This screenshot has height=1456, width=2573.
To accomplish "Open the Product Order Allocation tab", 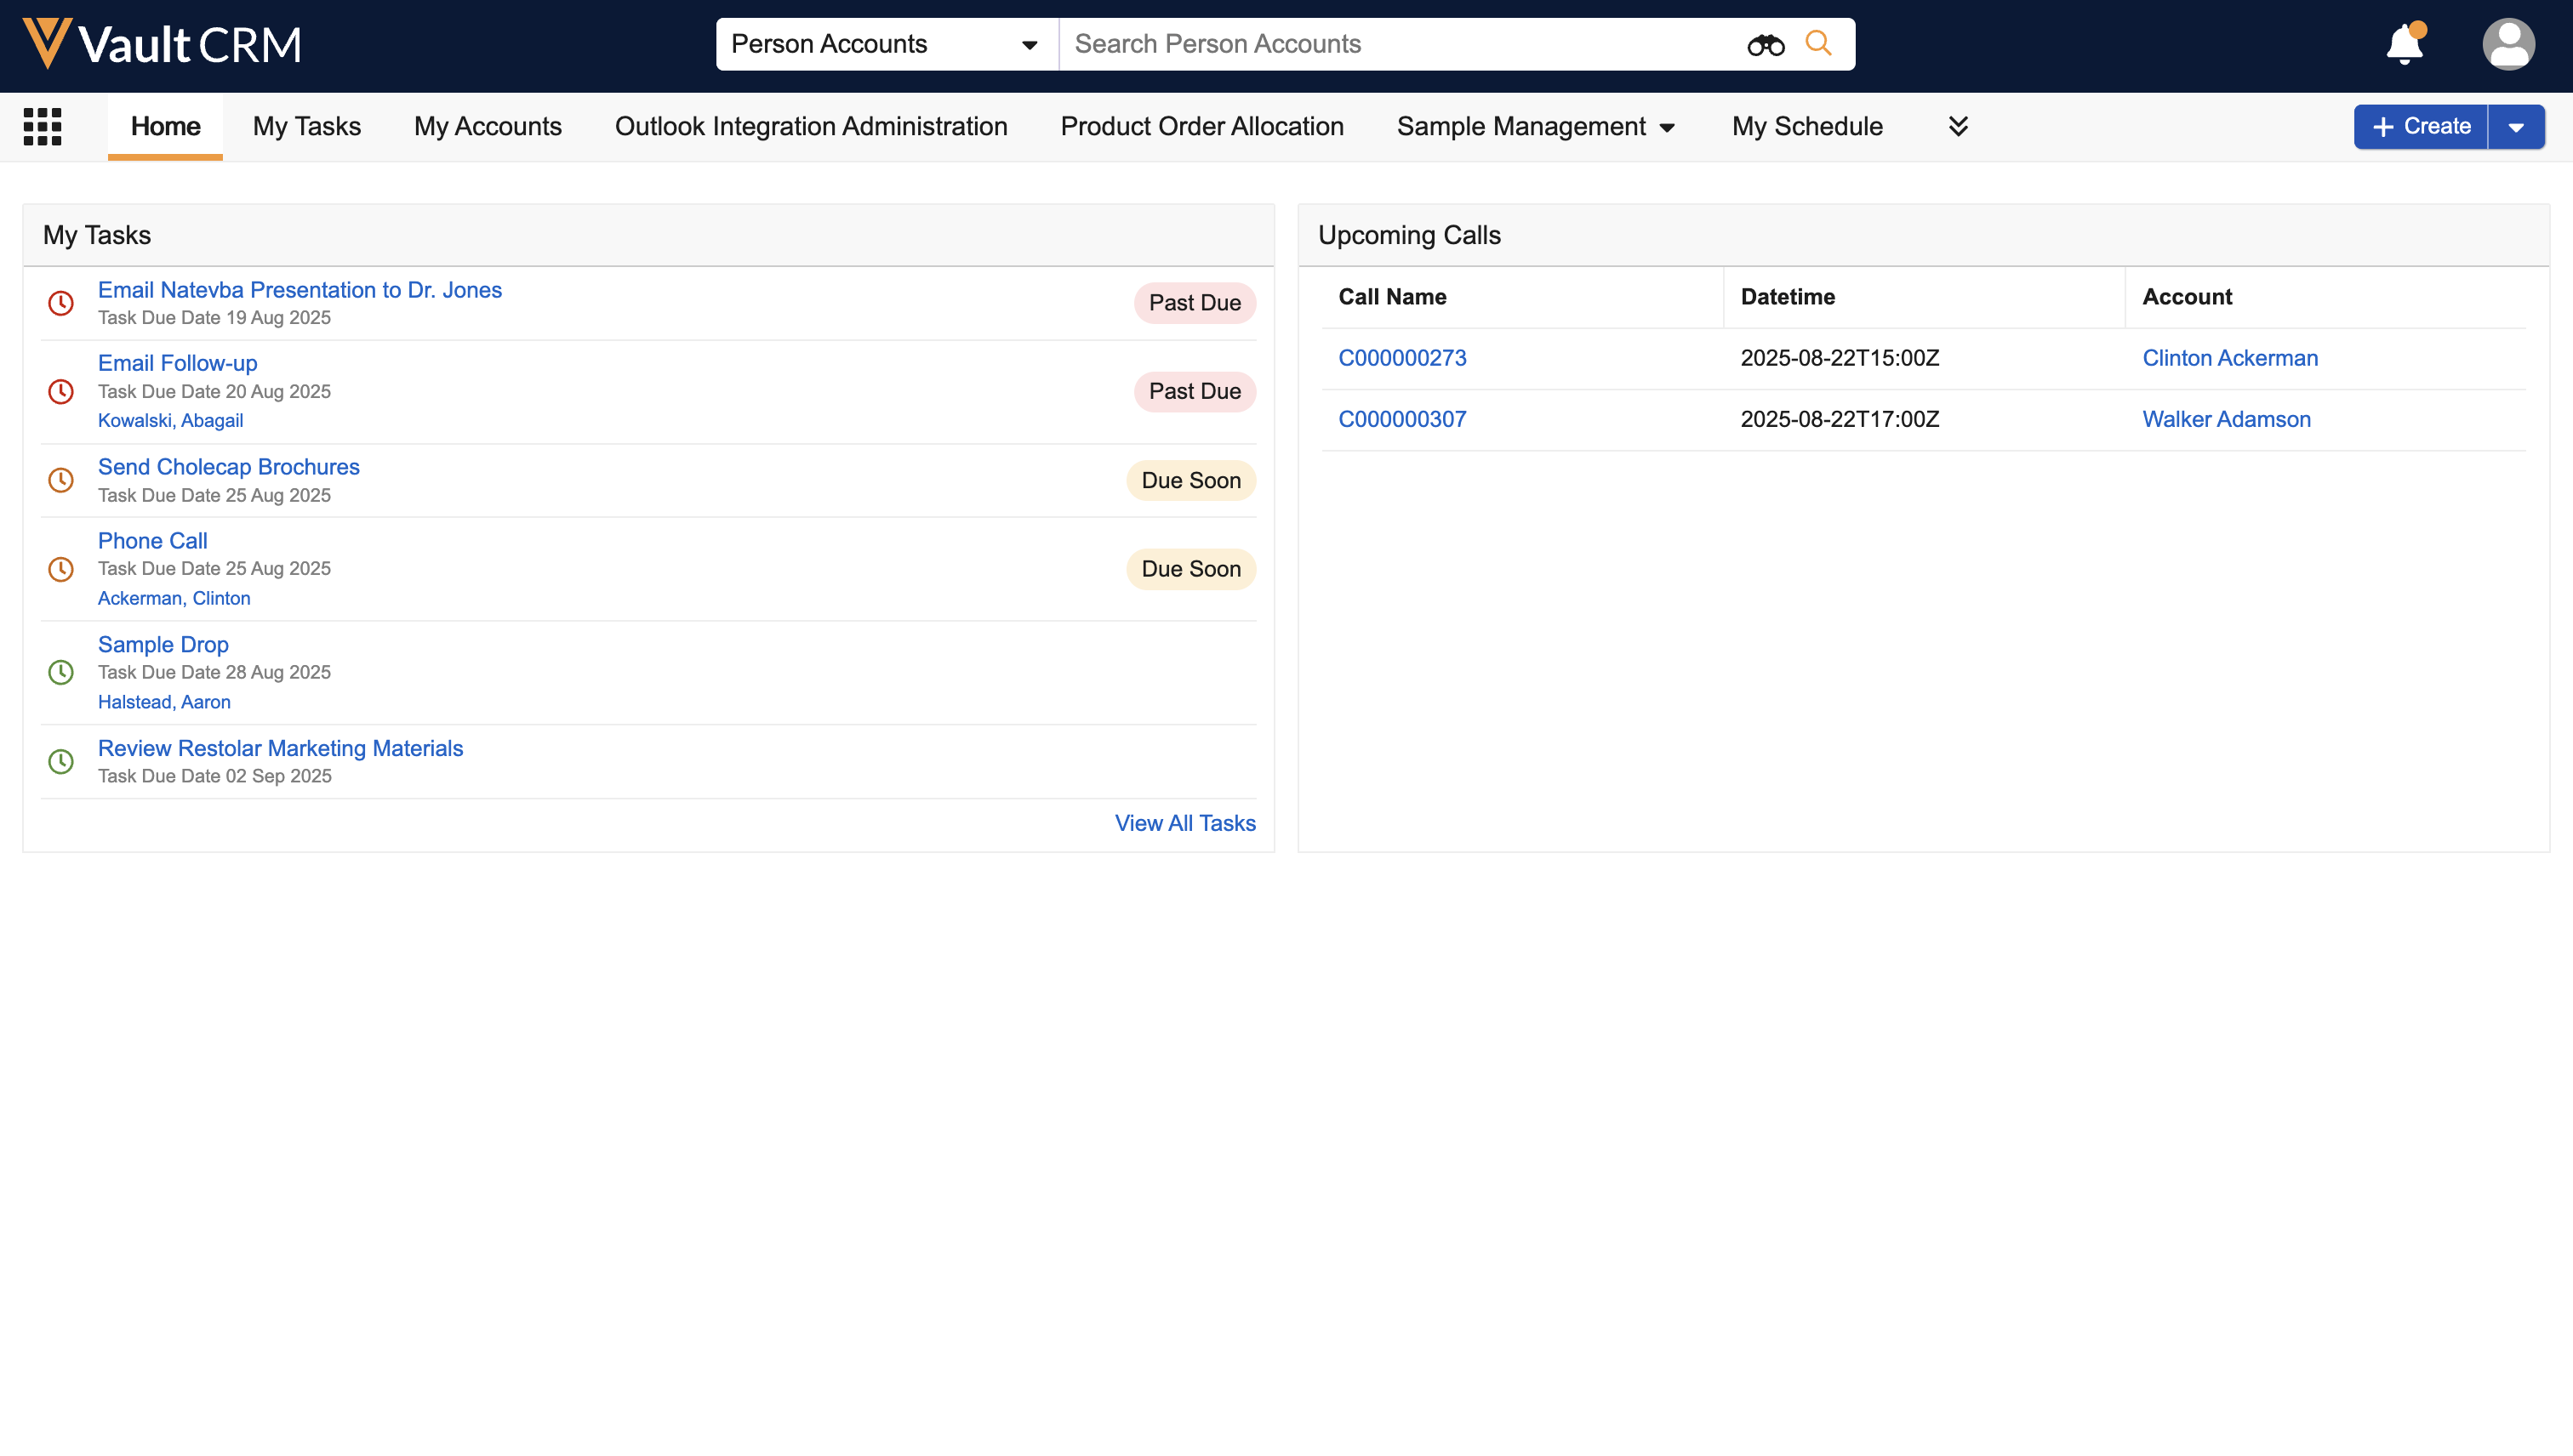I will (1201, 126).
